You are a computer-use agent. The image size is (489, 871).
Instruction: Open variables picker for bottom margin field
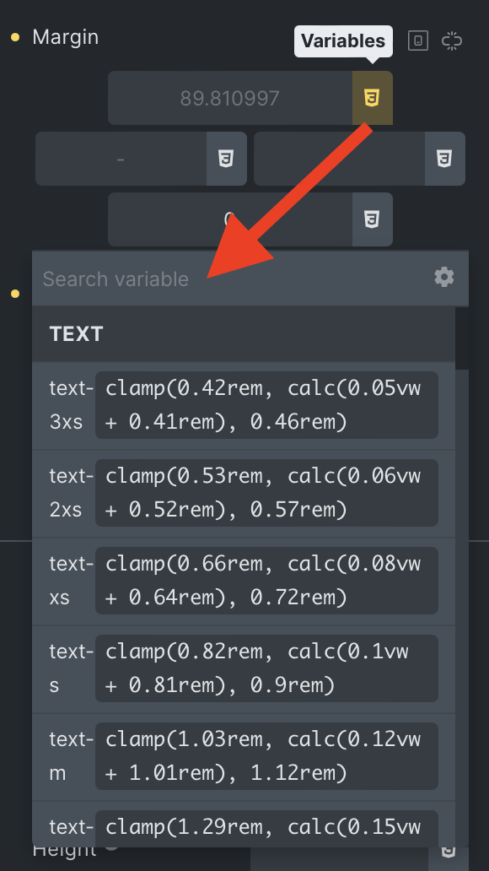(x=372, y=219)
